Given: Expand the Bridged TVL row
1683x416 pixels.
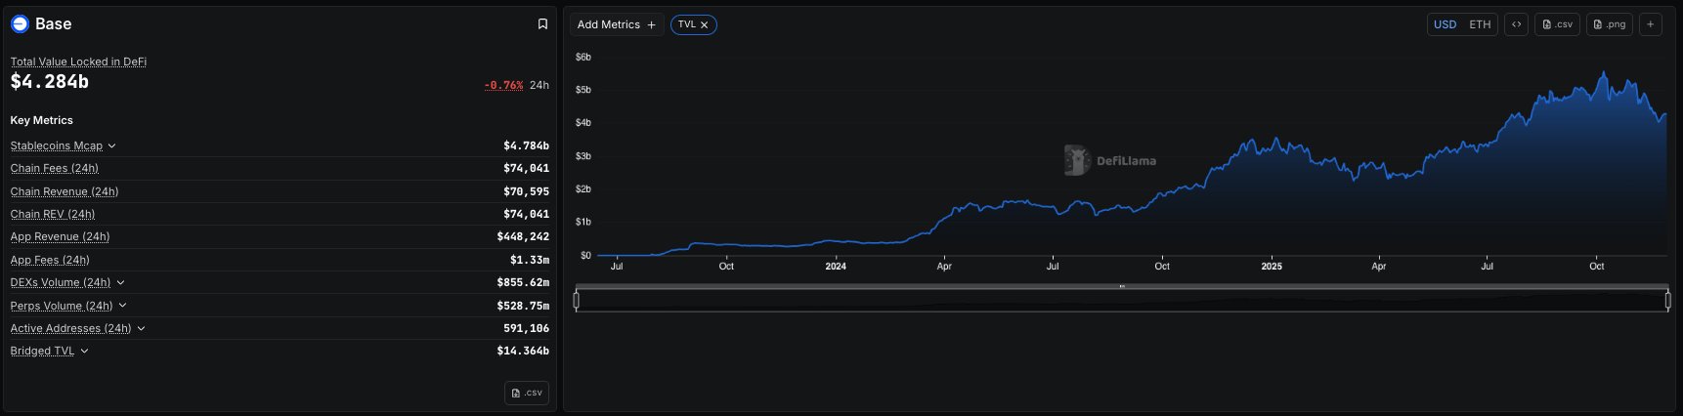Looking at the screenshot, I should (84, 352).
